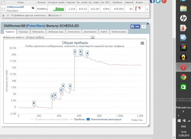The height and width of the screenshot is (139, 191).
Task: Close the OldWomanSill statistics panel
Action: point(148,24)
